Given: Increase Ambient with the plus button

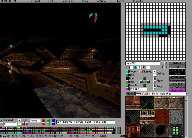Looking at the screenshot, I should (x=1, y=120).
